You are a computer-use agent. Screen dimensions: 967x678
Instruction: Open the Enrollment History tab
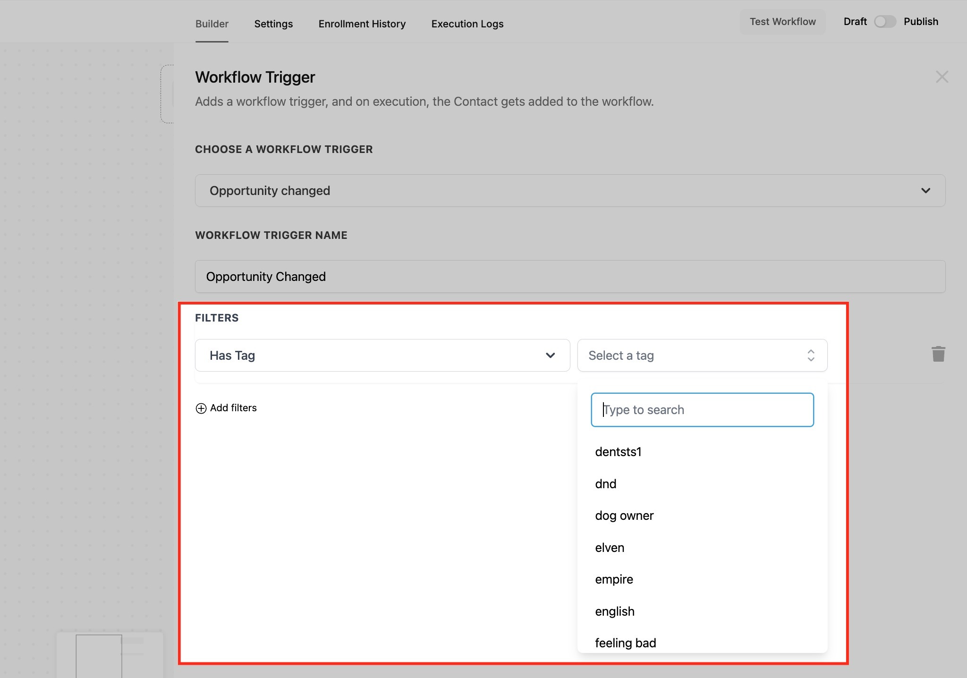pos(362,24)
